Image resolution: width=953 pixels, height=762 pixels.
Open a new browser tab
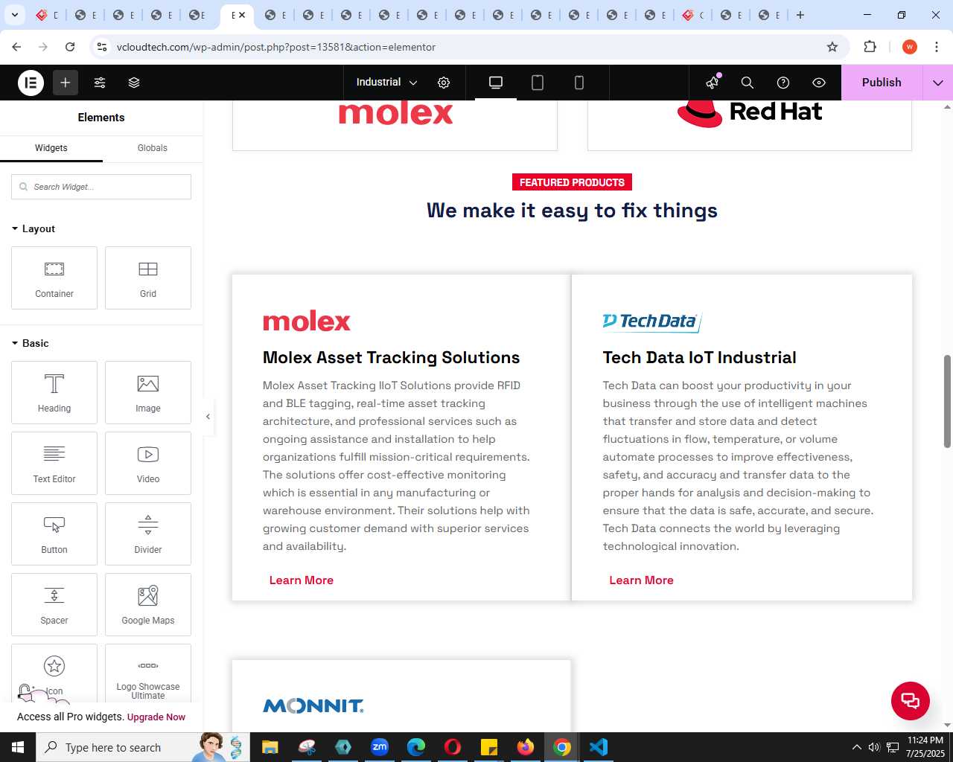tap(800, 15)
